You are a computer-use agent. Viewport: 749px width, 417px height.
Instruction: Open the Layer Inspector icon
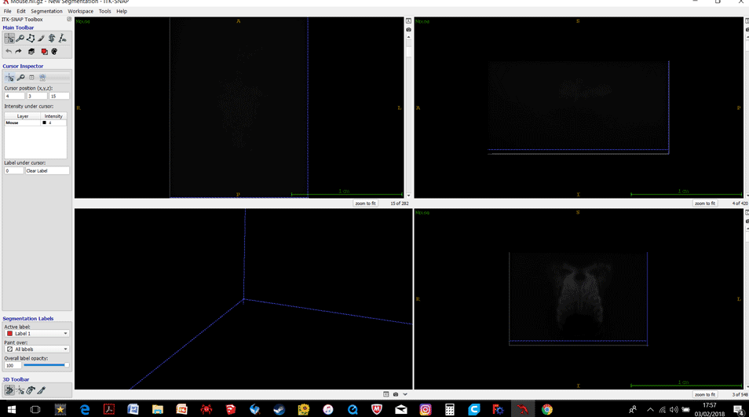(31, 51)
